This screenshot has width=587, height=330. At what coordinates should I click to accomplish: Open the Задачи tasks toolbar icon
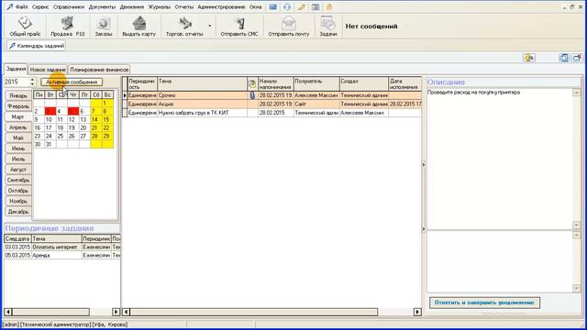328,27
